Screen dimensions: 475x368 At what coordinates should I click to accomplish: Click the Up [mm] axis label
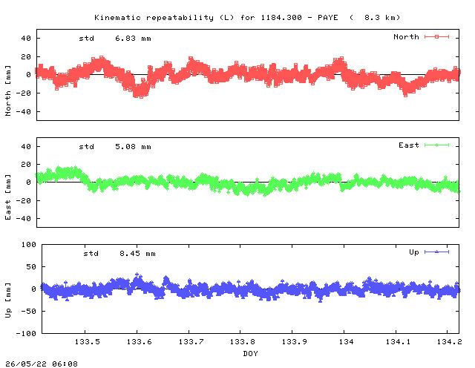coord(8,300)
